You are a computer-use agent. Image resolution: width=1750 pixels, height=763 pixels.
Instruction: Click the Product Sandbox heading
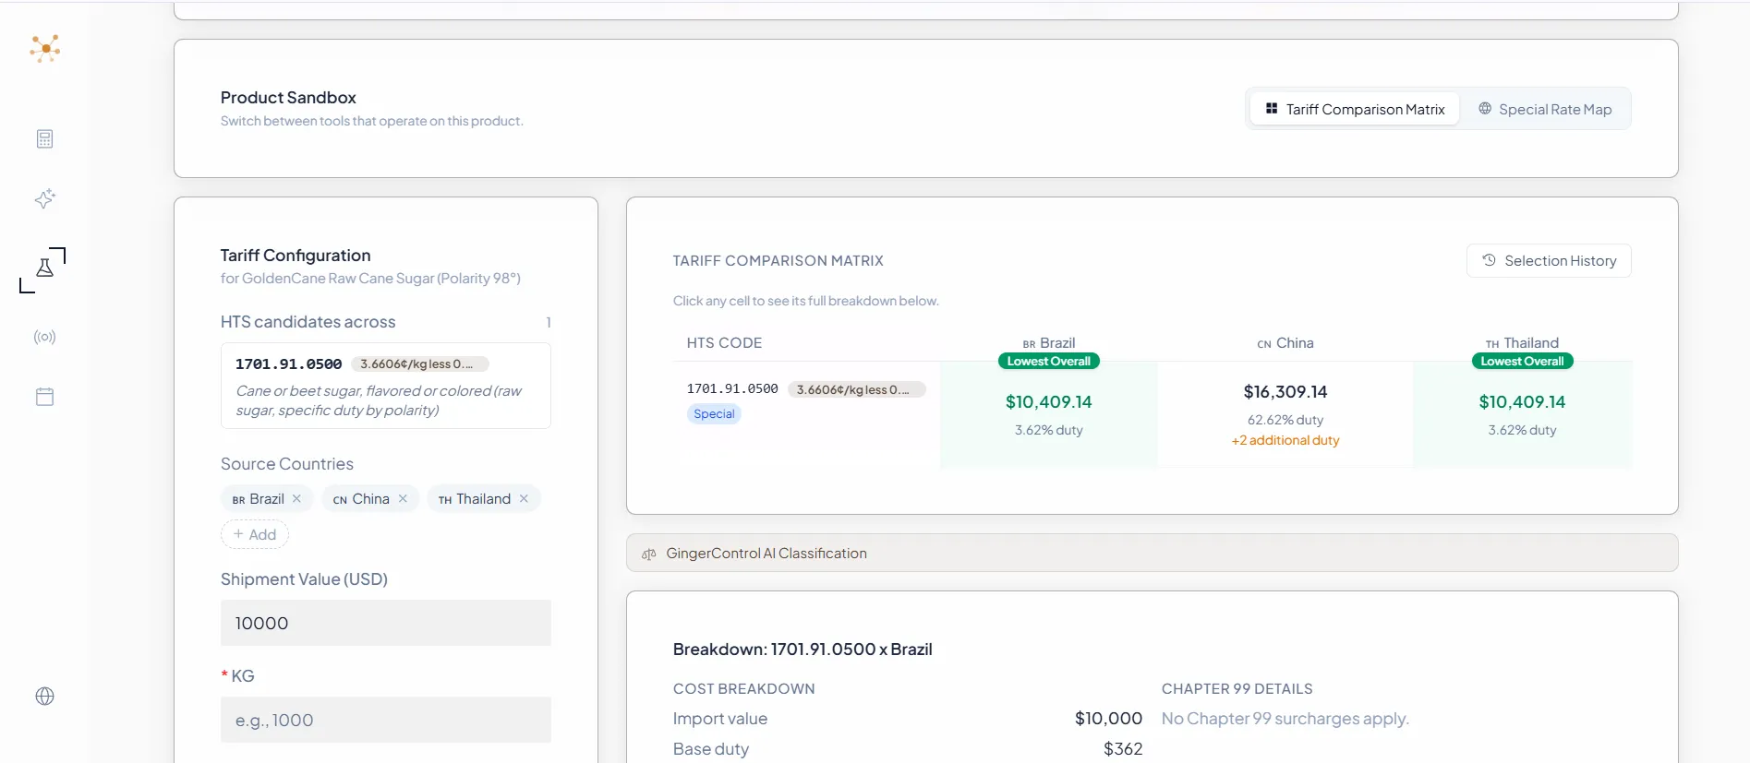coord(288,97)
